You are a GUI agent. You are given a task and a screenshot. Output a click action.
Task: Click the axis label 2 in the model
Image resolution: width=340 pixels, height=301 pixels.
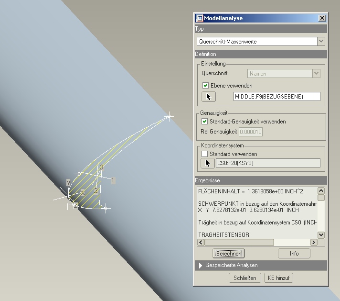pos(96,191)
